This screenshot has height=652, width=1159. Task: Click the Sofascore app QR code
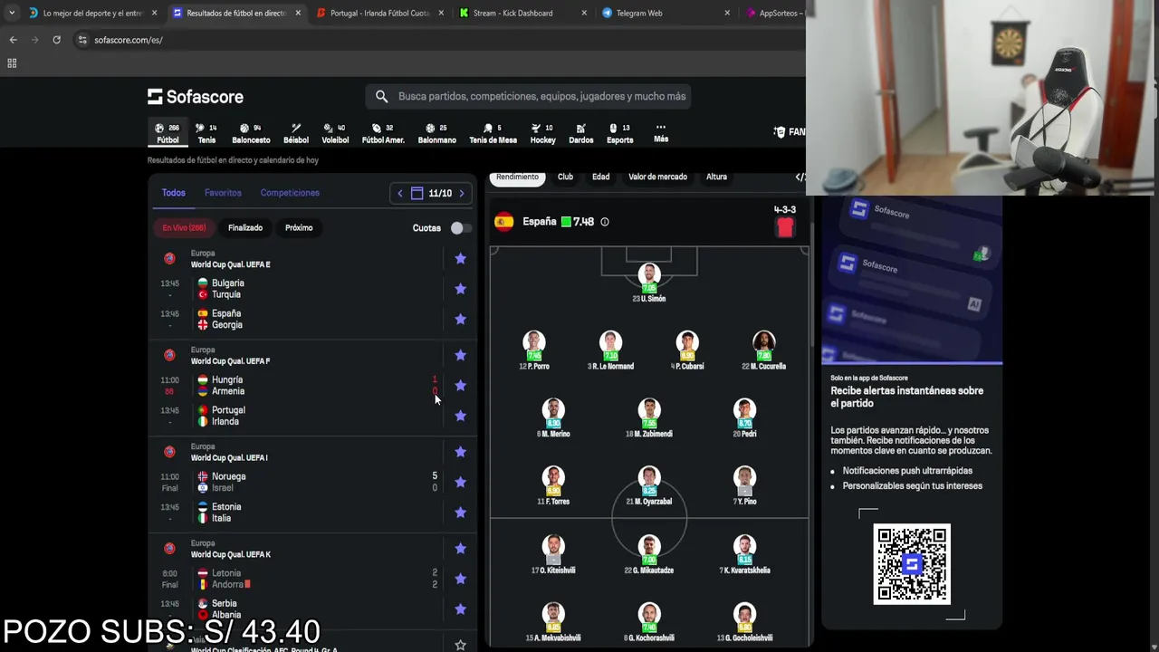pyautogui.click(x=912, y=564)
